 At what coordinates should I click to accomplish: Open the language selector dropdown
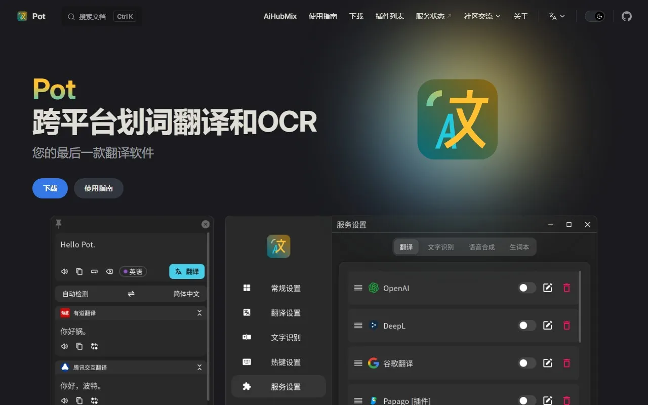pos(556,16)
